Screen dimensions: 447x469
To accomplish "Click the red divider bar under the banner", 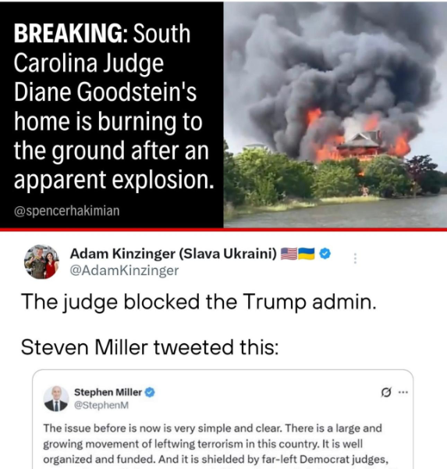I will (223, 230).
